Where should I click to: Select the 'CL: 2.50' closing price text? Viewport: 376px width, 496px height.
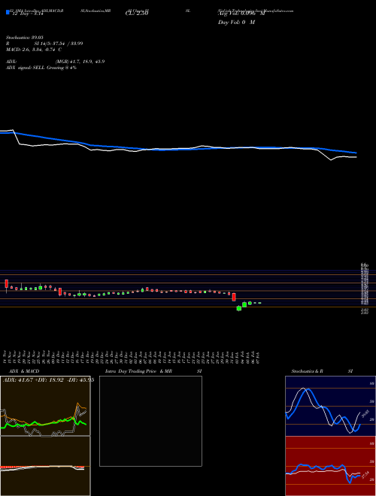pos(137,14)
